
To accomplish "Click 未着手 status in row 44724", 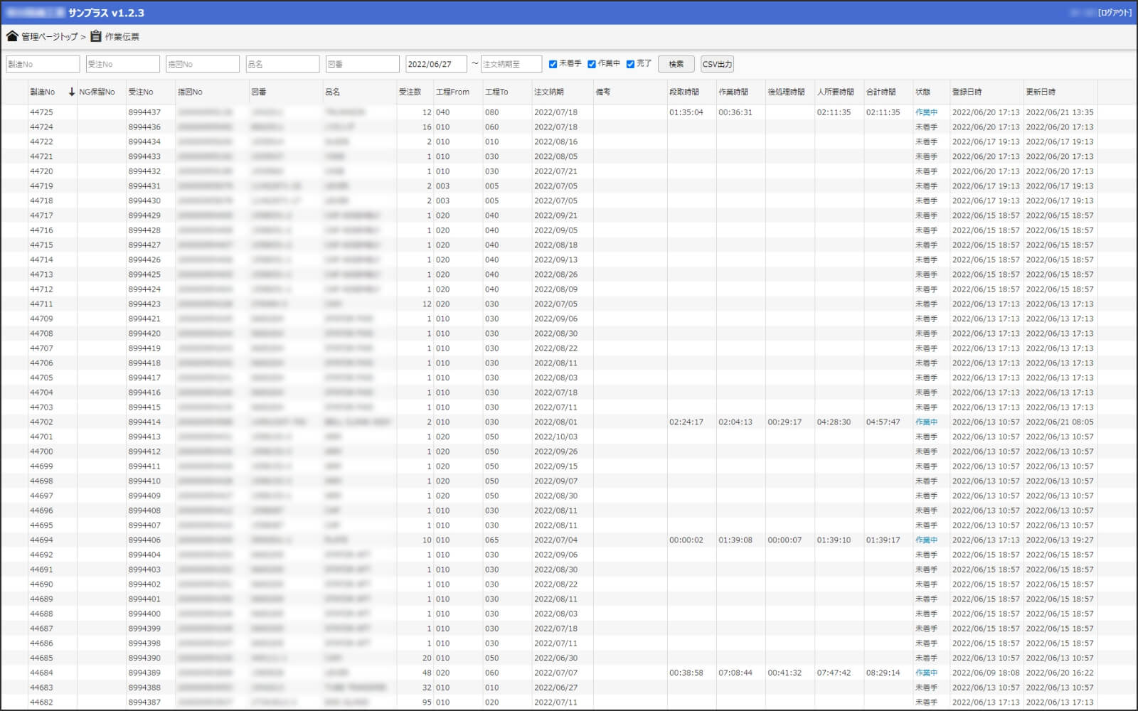I will (x=926, y=127).
